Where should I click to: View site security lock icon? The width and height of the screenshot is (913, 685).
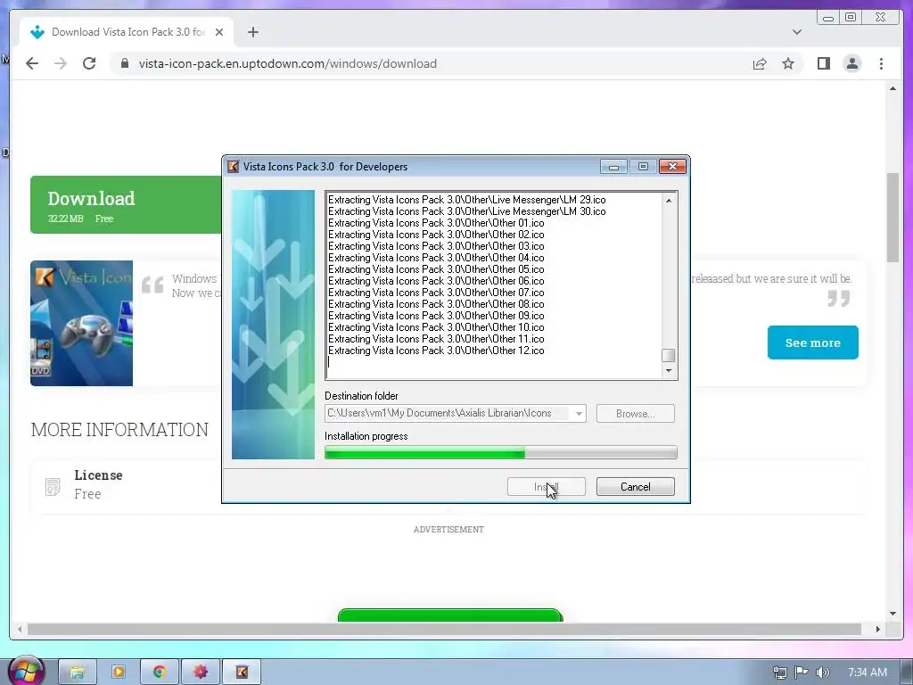[124, 63]
